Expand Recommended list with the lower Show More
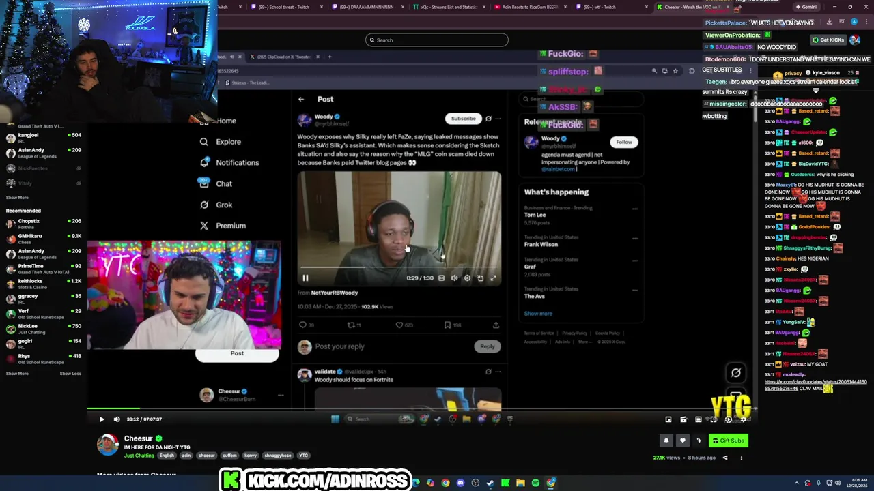 (17, 374)
